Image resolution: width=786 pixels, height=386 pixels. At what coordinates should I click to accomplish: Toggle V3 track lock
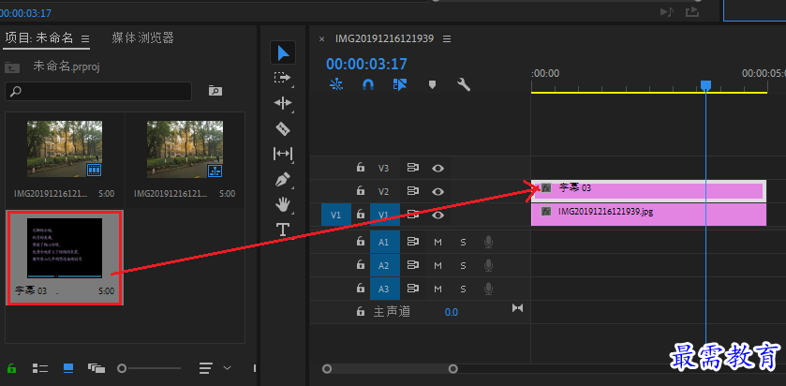click(360, 168)
